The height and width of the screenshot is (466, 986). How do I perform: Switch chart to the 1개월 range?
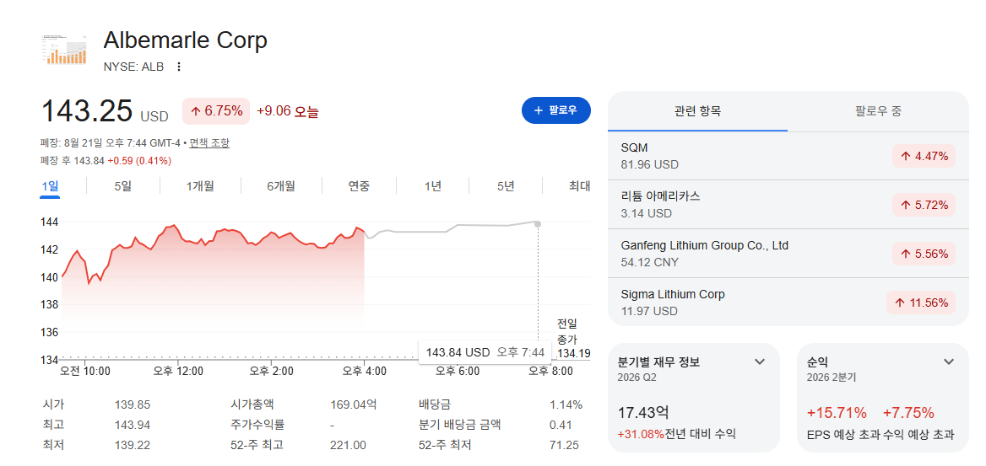(201, 186)
